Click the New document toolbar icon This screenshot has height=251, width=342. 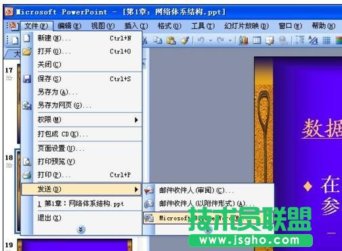pyautogui.click(x=15, y=41)
